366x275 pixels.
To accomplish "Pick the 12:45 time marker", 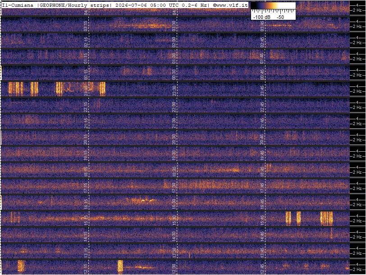I will [262, 269].
